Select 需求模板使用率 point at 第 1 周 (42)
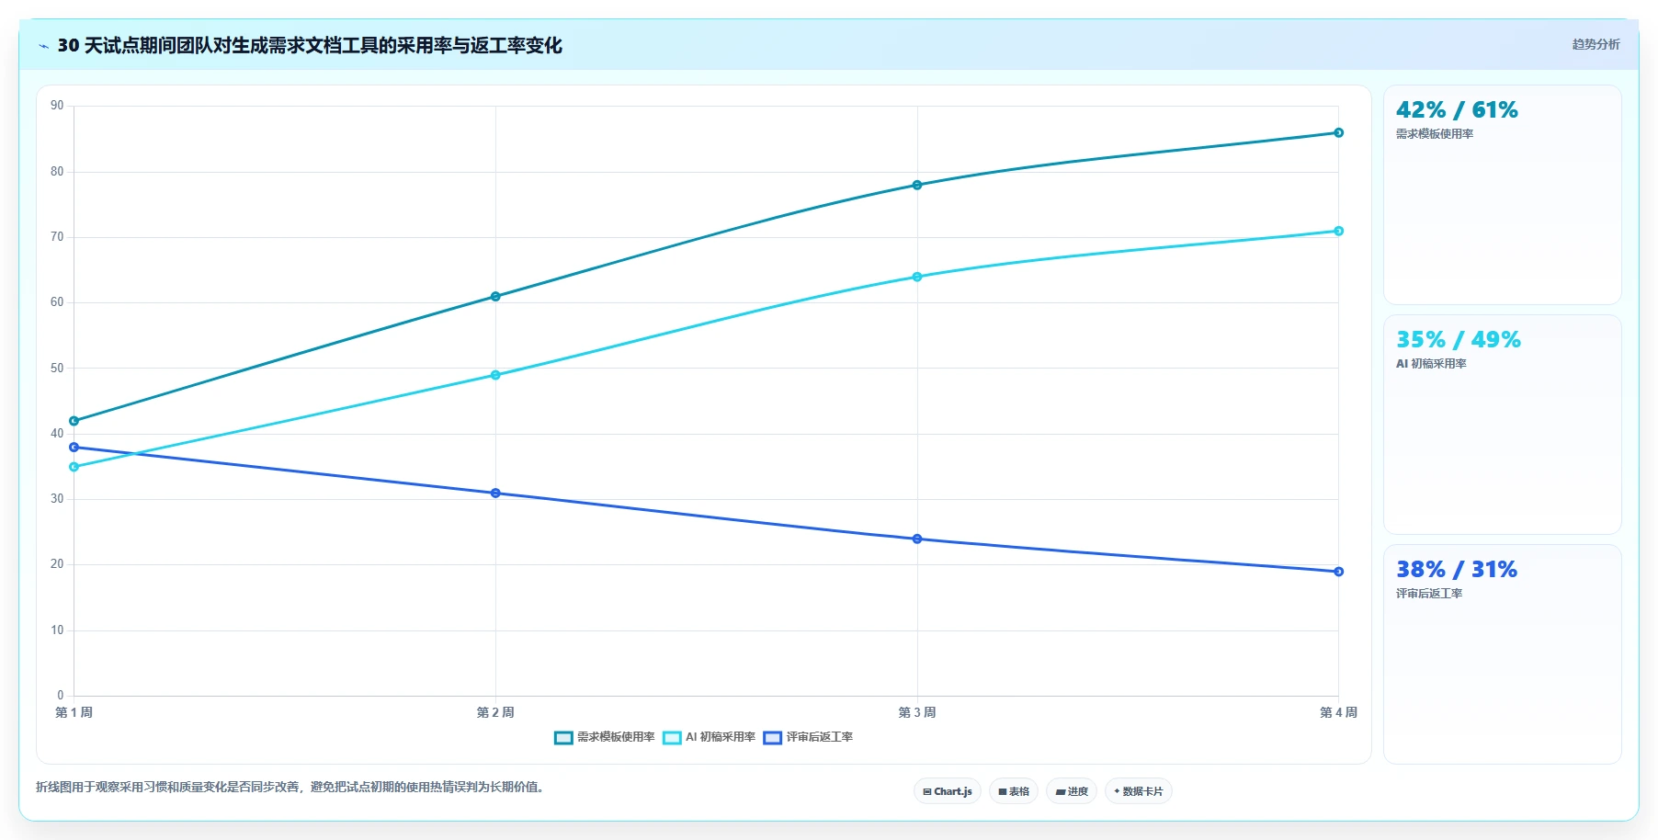 pyautogui.click(x=74, y=421)
